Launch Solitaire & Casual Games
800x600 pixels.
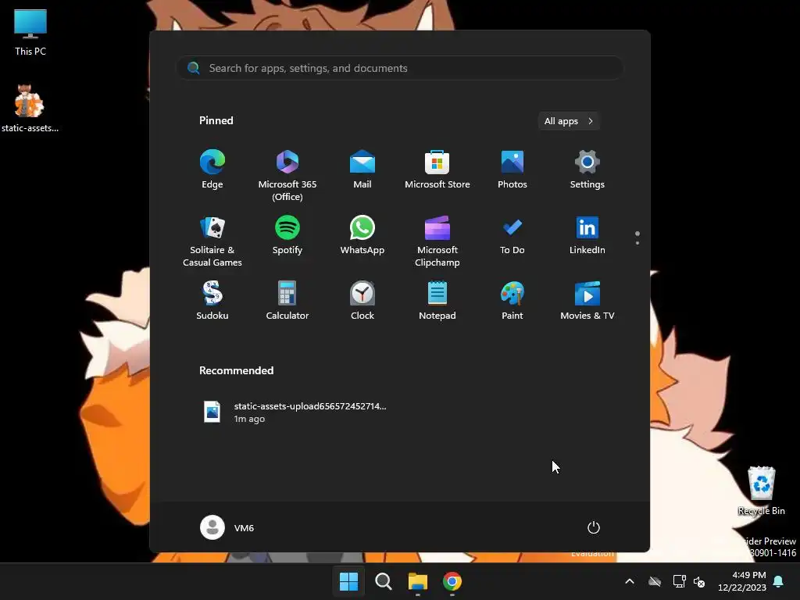(212, 241)
